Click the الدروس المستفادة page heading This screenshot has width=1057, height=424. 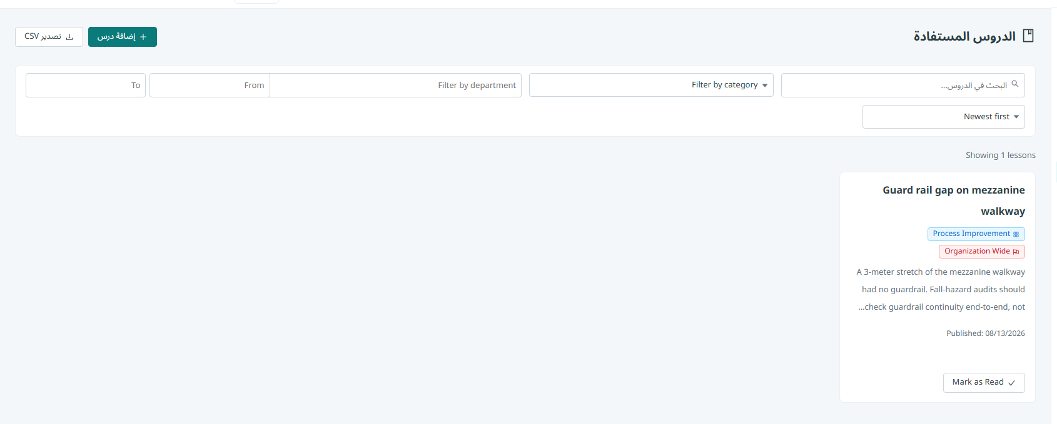(x=964, y=36)
